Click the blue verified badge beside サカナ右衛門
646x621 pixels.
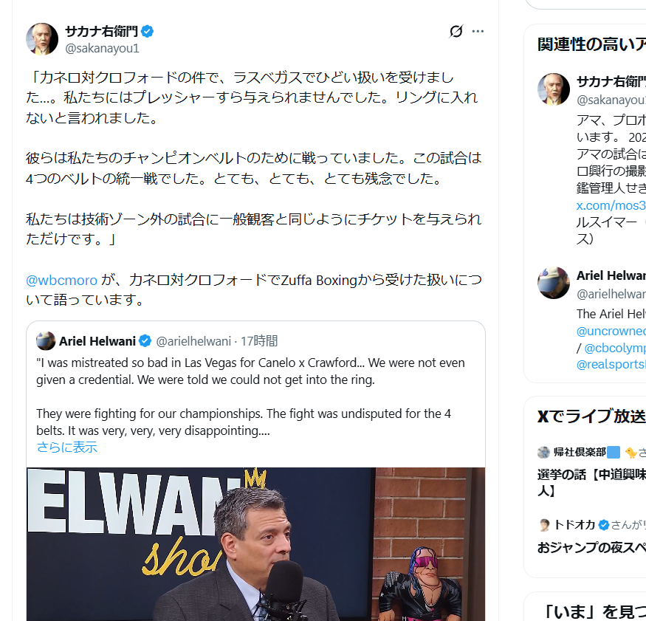pyautogui.click(x=148, y=31)
